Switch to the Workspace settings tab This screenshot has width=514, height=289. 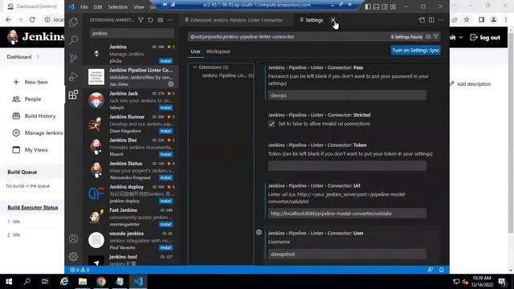[218, 51]
